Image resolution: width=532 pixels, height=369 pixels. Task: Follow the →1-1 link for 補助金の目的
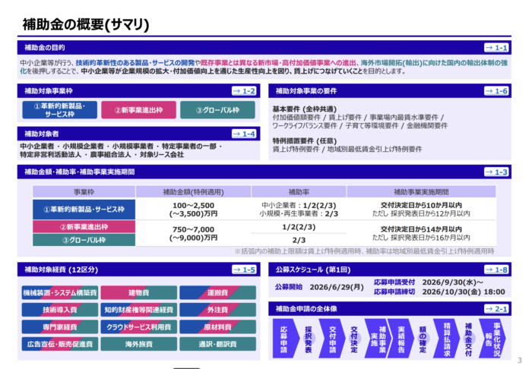496,48
